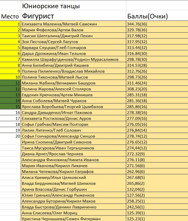This screenshot has width=188, height=221.
Task: Click green place cell number 15
Action: (x=11, y=107)
